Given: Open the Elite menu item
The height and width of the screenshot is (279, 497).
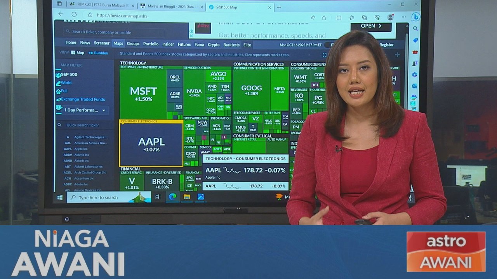Looking at the screenshot, I should (247, 45).
